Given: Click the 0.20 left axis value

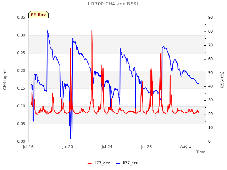Looking at the screenshot, I should pos(21,71).
